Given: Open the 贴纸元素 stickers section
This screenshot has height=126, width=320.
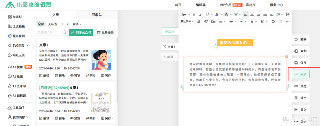Looking at the screenshot, I should pos(16,55).
